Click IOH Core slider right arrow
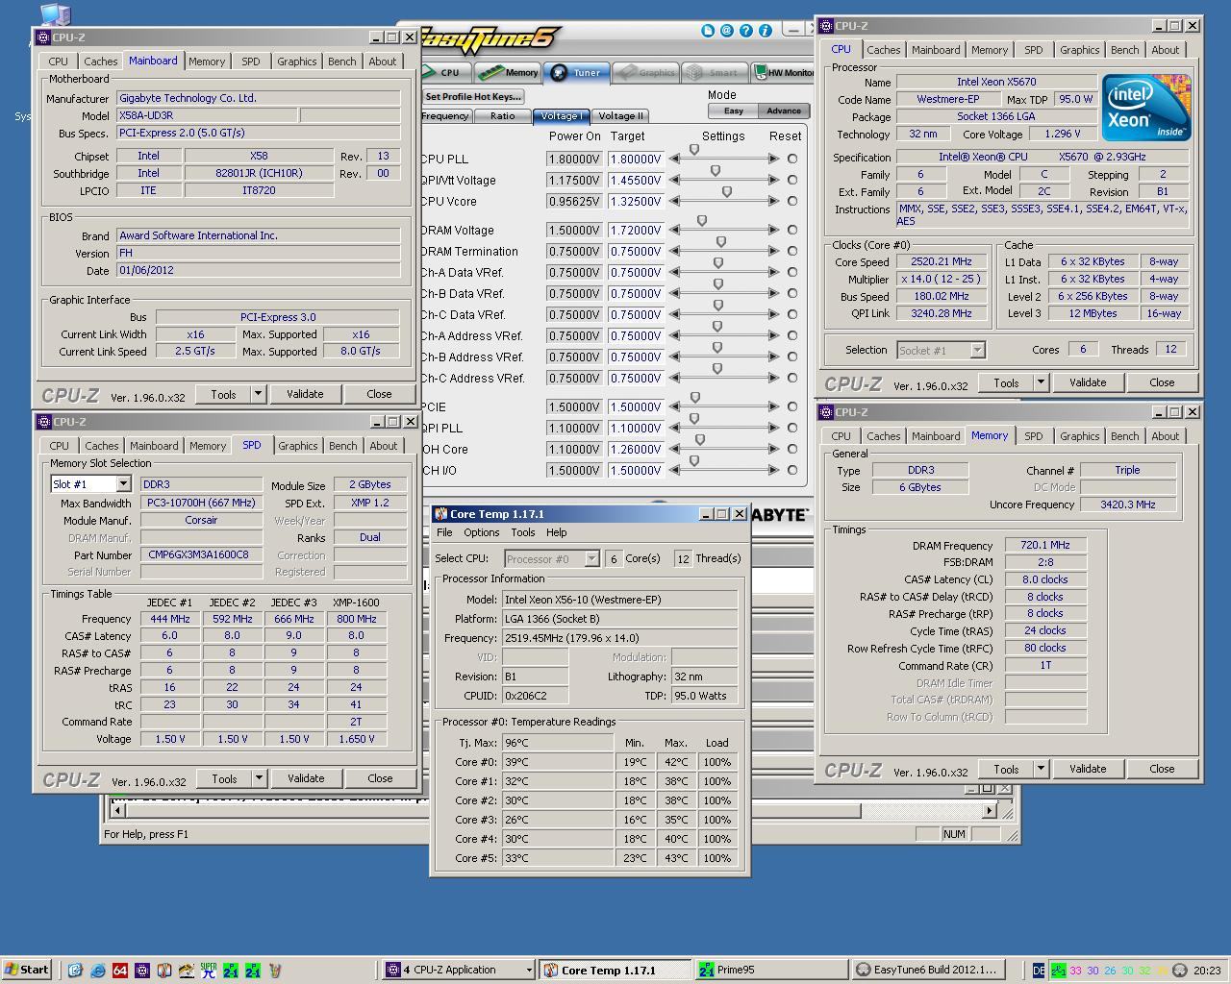The width and height of the screenshot is (1231, 984). pyautogui.click(x=774, y=450)
